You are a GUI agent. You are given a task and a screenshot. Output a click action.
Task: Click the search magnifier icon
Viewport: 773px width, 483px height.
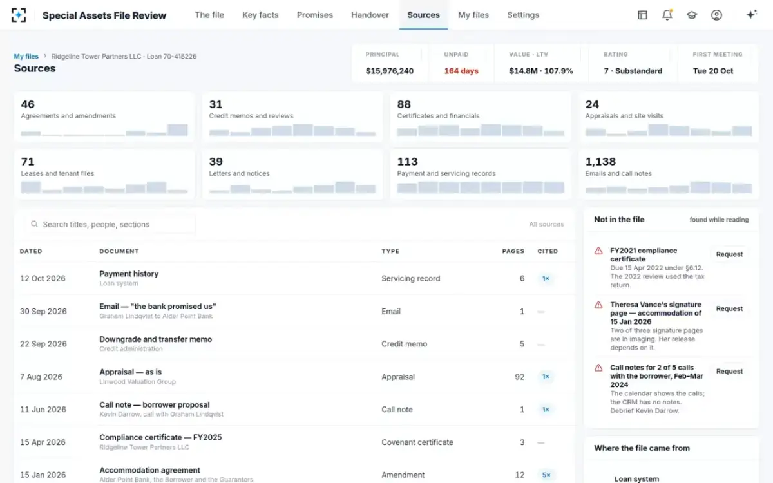pyautogui.click(x=35, y=225)
